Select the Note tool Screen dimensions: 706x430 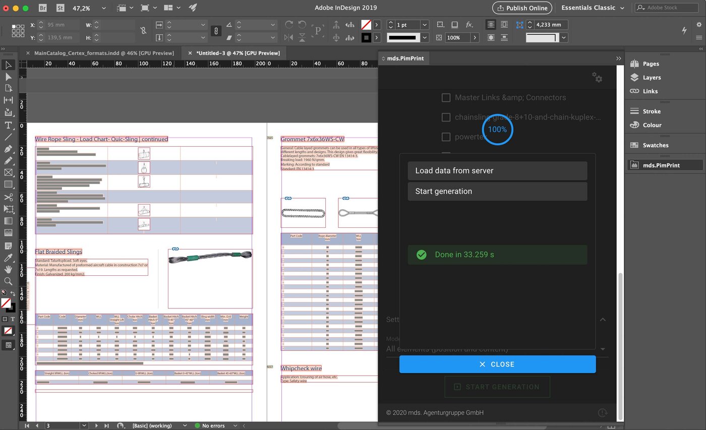tap(8, 246)
